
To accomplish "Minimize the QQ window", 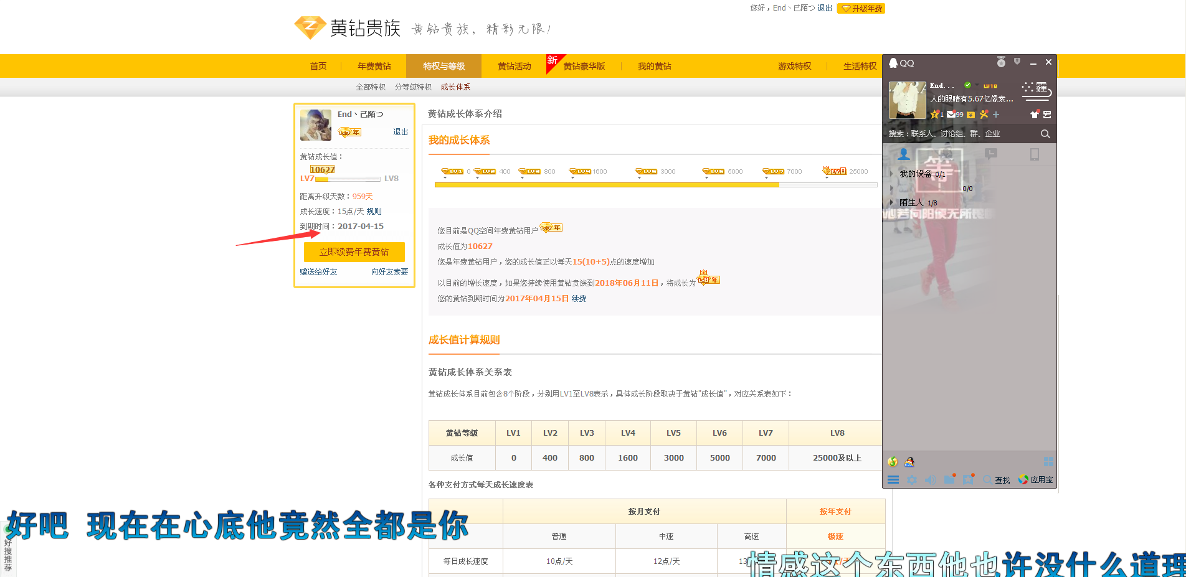I will 1033,63.
